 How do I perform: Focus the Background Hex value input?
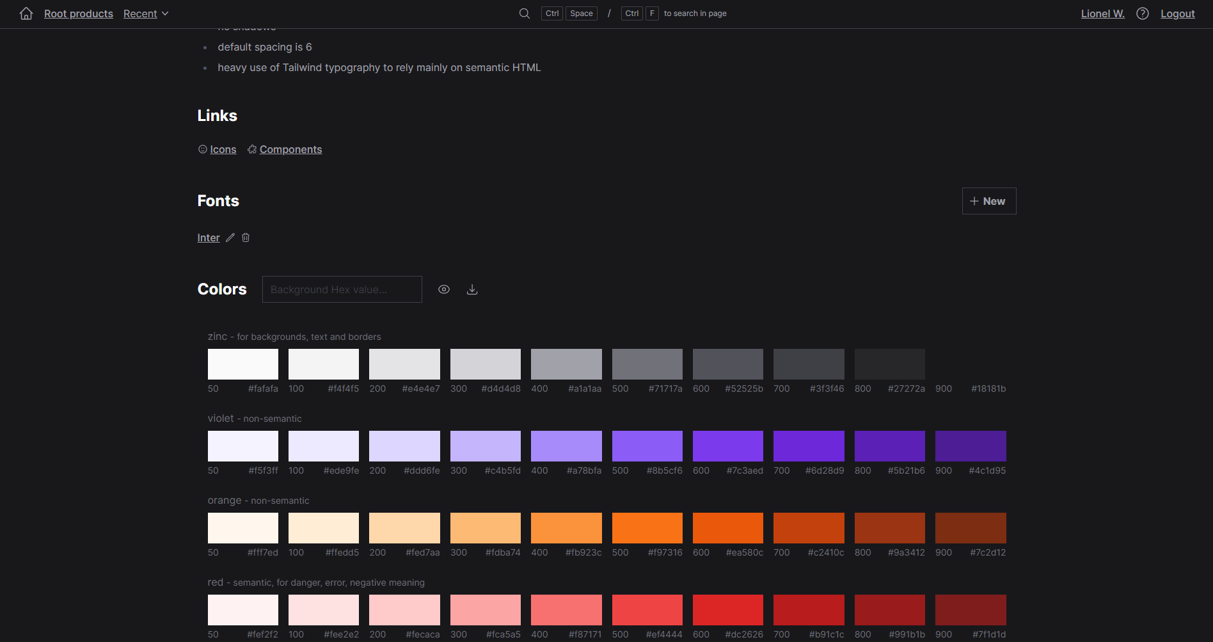tap(342, 289)
